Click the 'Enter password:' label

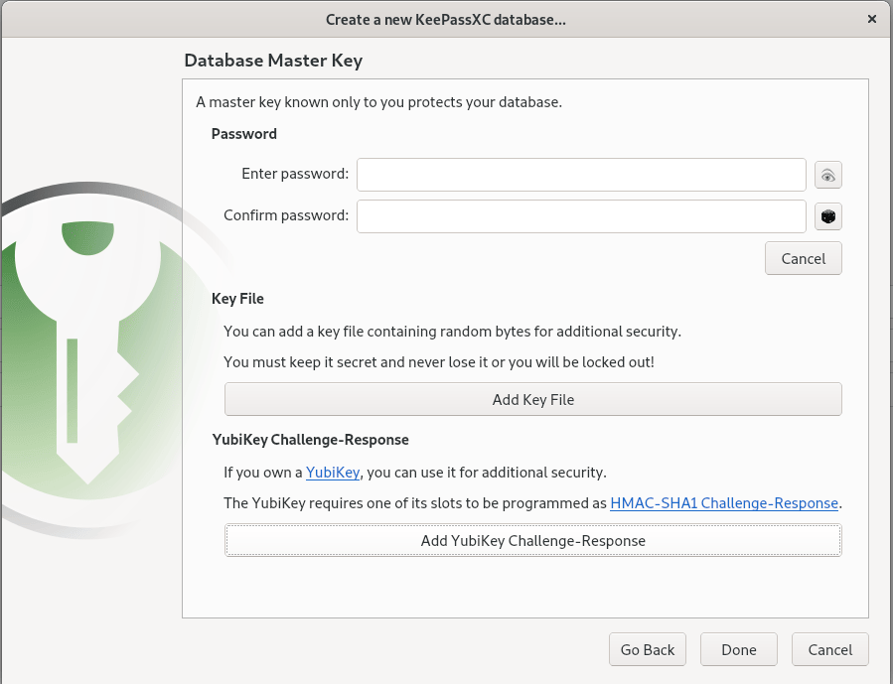(x=295, y=174)
